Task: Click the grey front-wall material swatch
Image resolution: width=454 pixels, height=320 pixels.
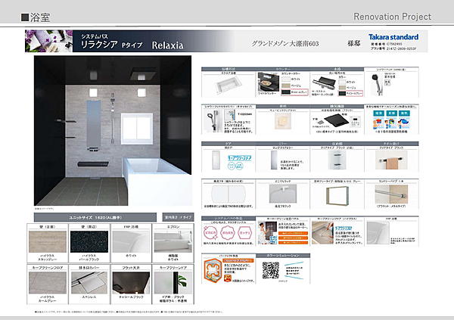Action: (48, 241)
